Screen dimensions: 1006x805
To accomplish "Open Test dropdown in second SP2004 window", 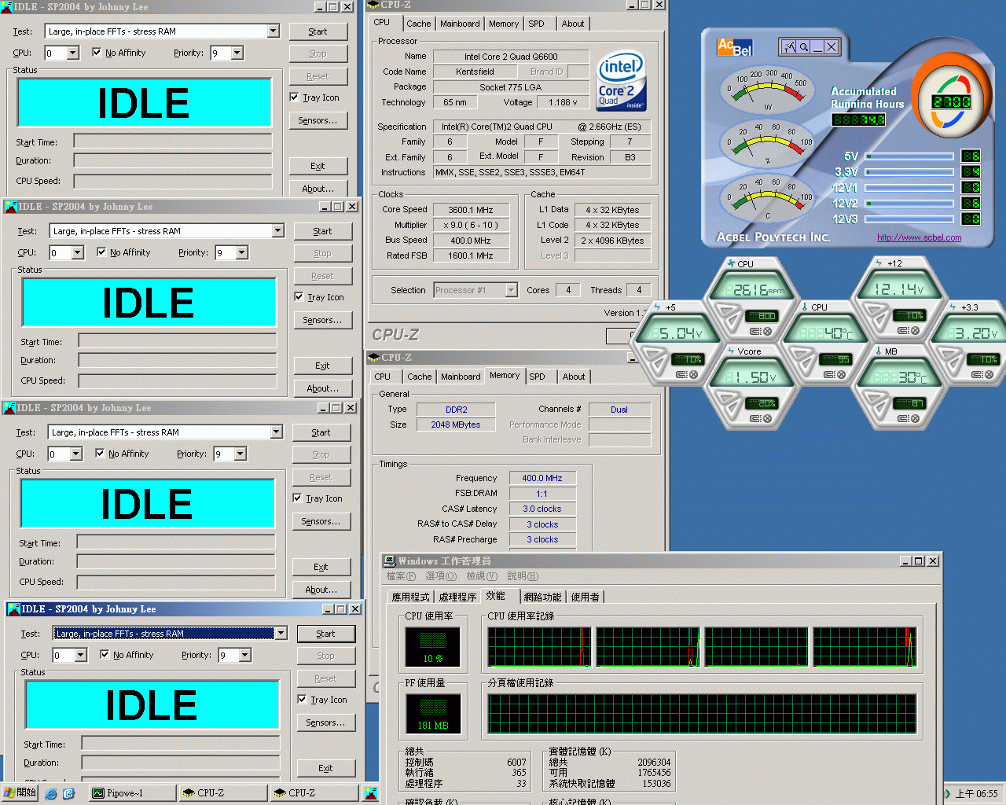I will (278, 231).
